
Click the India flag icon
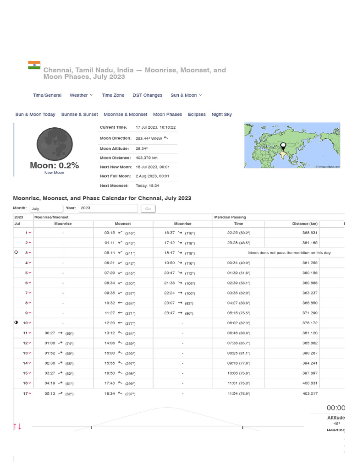tap(34, 65)
